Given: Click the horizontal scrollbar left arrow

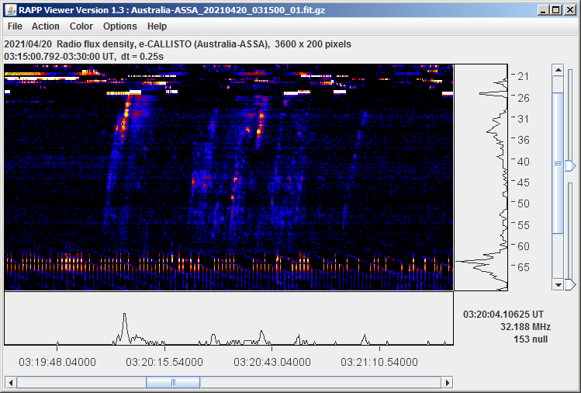Looking at the screenshot, I should point(10,382).
